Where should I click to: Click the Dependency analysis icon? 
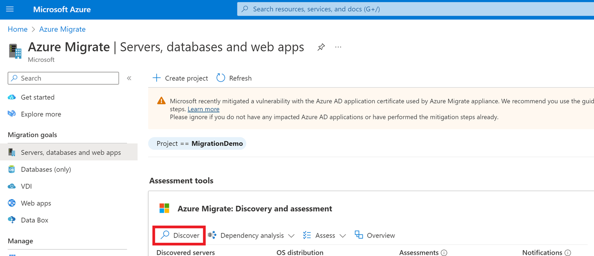212,235
